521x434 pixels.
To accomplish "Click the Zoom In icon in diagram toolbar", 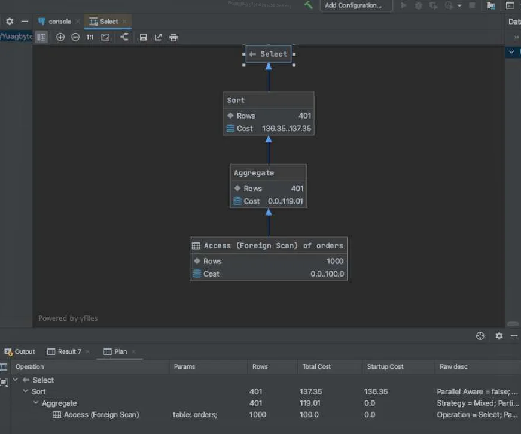I will (60, 37).
